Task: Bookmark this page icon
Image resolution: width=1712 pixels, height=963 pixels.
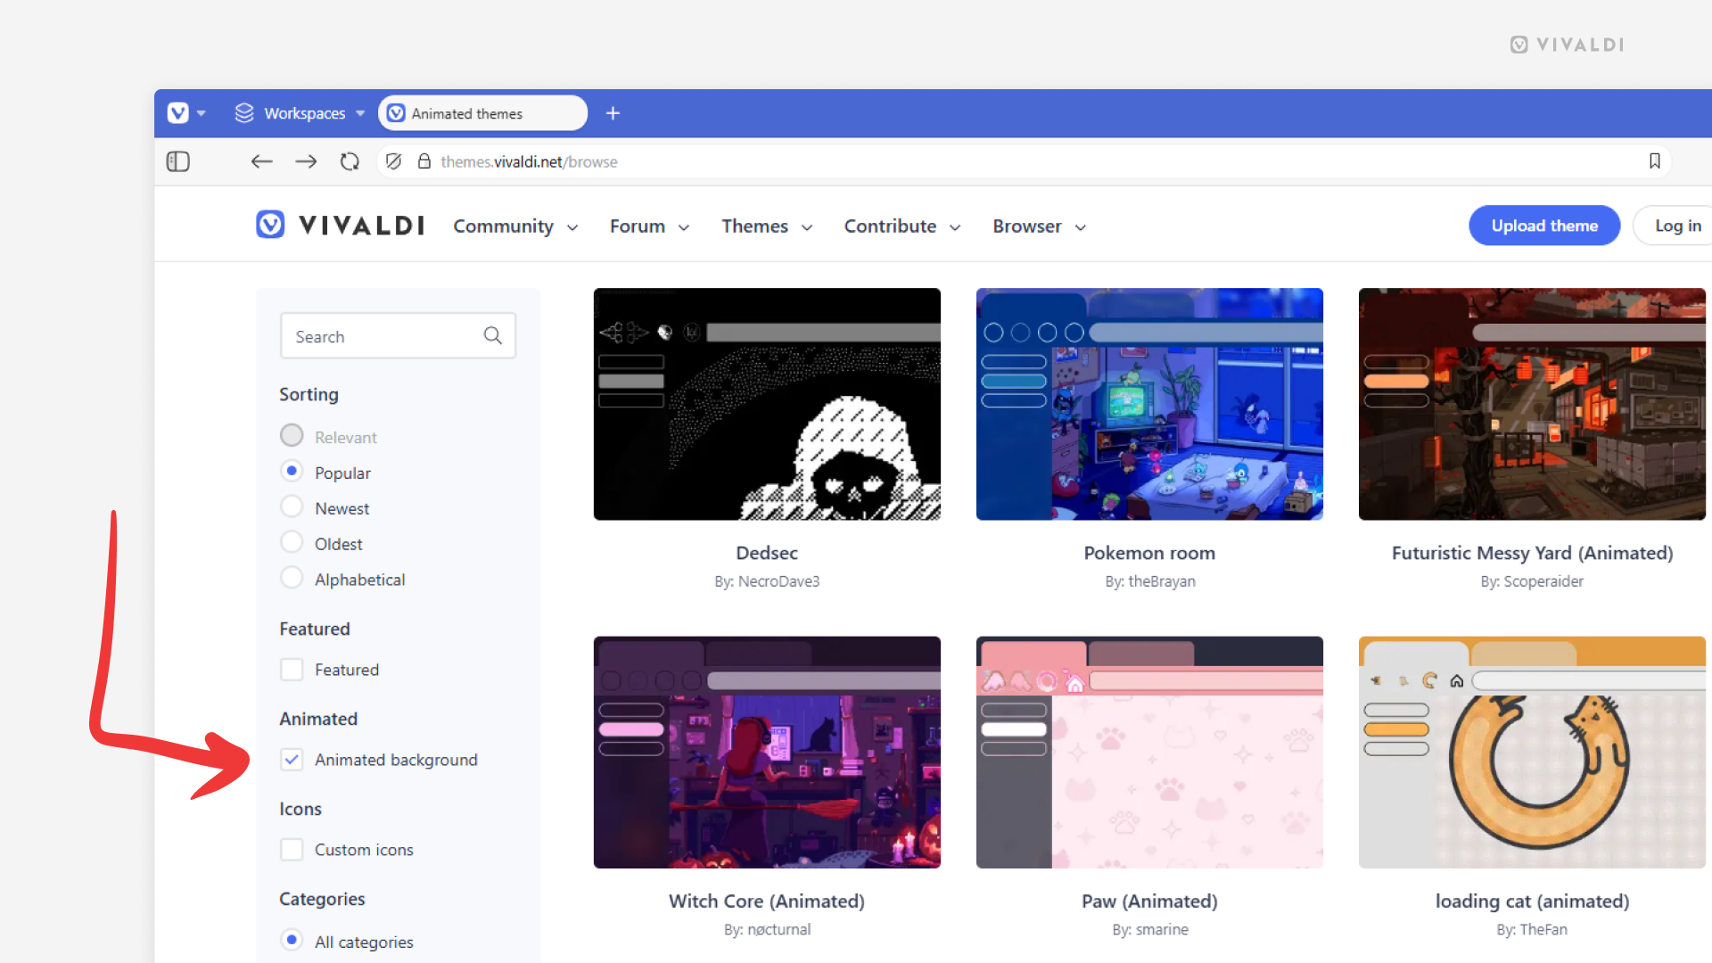Action: click(1655, 161)
